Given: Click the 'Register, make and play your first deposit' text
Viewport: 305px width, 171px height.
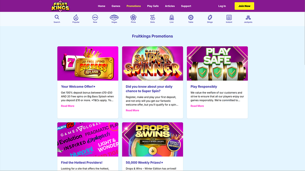Looking at the screenshot, I should 152,101.
